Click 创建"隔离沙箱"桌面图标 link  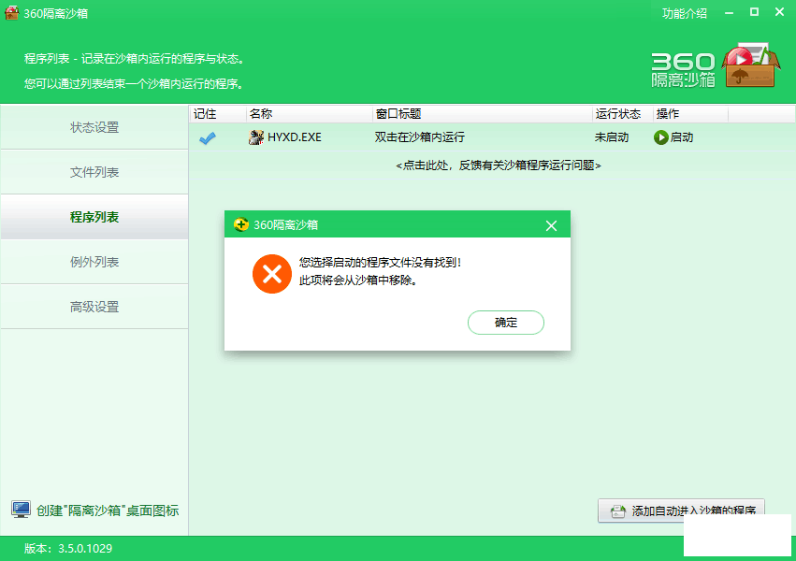coord(108,511)
